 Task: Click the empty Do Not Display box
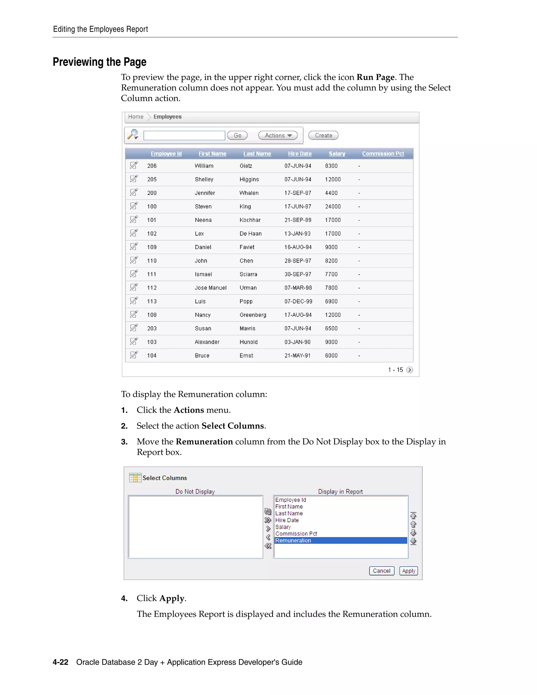click(x=195, y=527)
